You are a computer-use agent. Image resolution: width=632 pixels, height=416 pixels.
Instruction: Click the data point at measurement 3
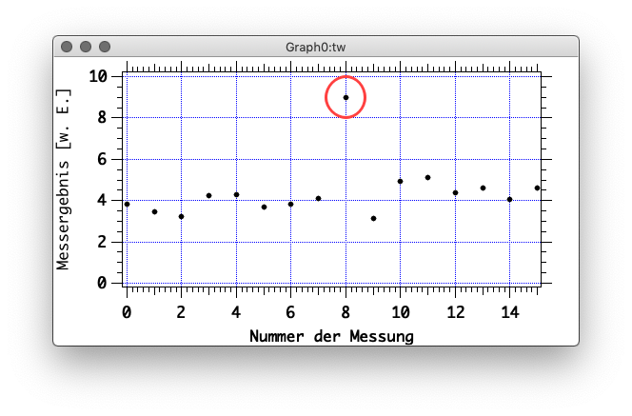click(208, 196)
